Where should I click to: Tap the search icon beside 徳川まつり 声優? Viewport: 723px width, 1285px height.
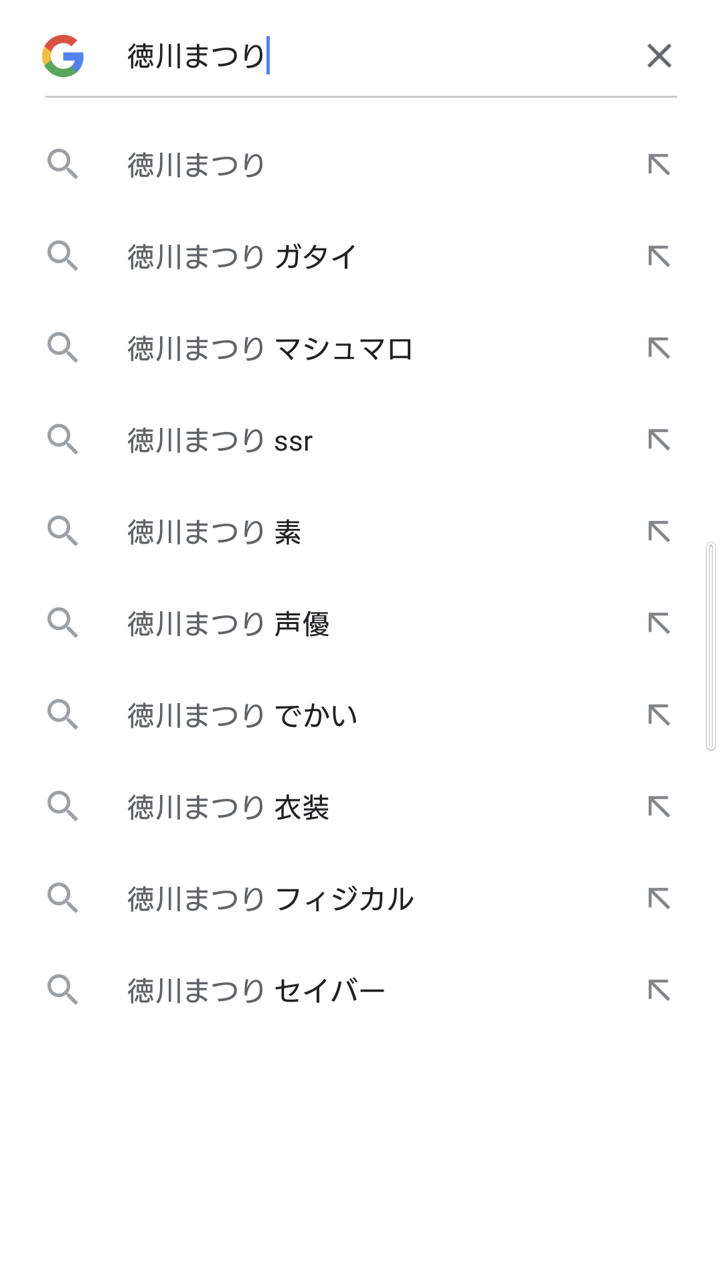point(63,623)
